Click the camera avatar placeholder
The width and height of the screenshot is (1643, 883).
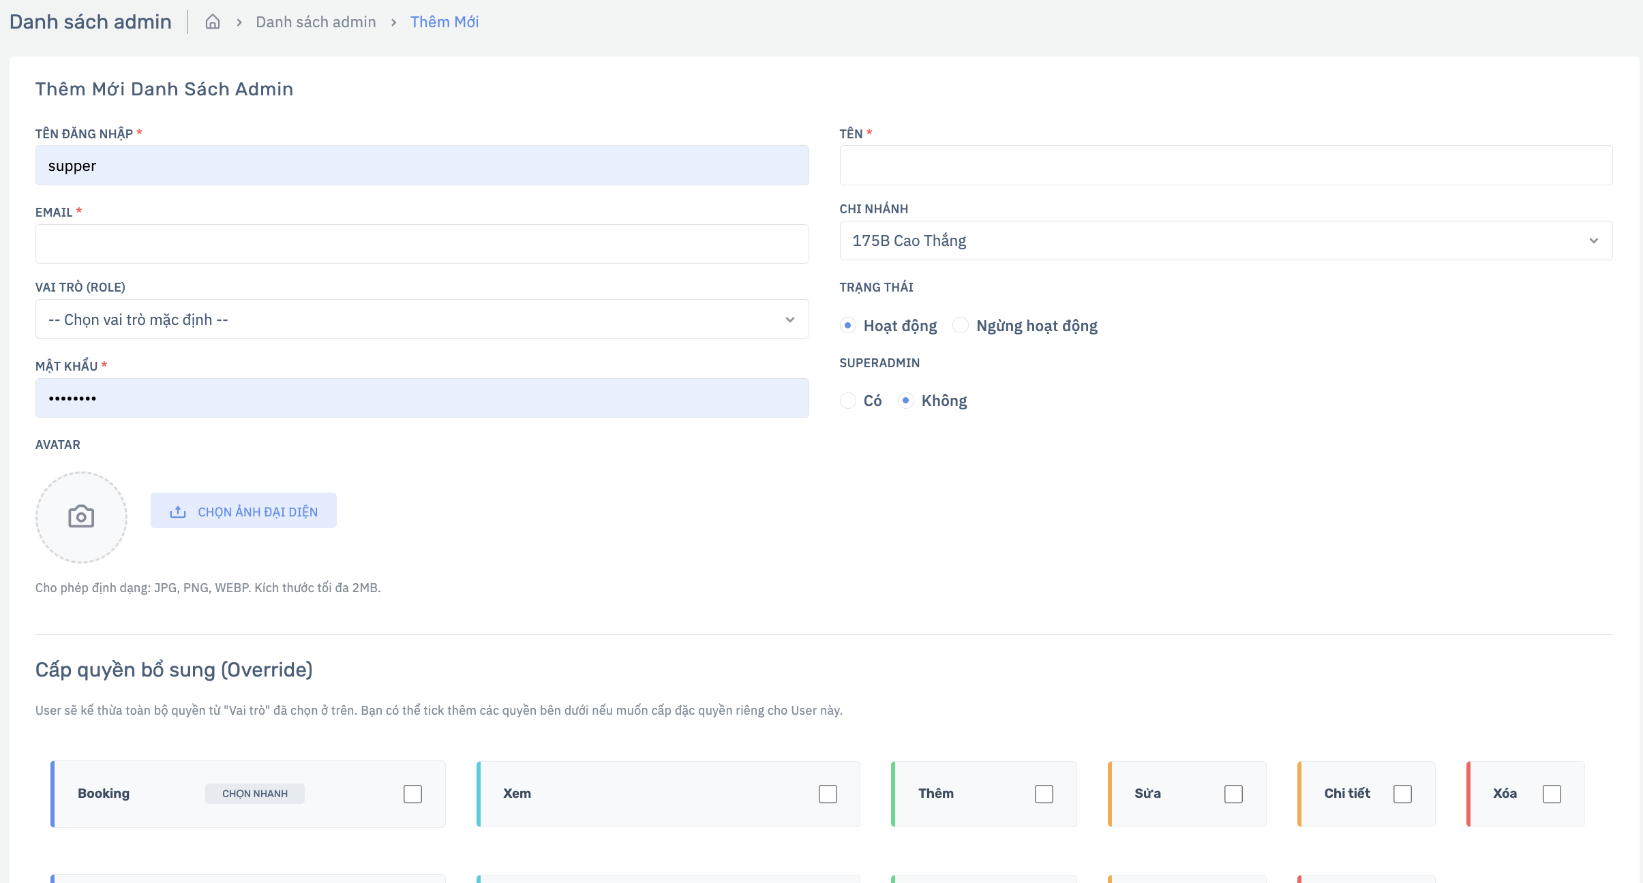(81, 517)
